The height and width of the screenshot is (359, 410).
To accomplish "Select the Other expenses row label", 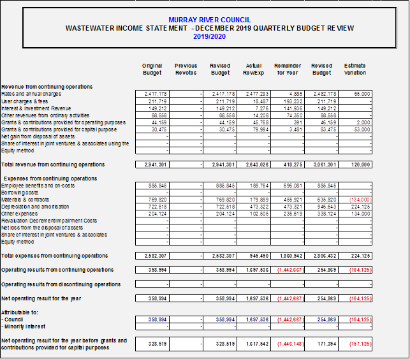I will (19, 214).
